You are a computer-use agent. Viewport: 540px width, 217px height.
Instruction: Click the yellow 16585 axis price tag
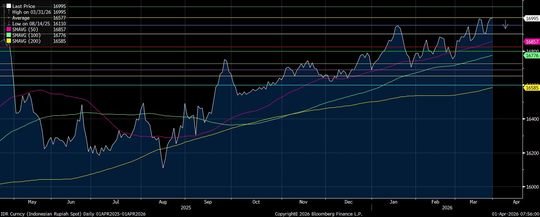(x=531, y=87)
